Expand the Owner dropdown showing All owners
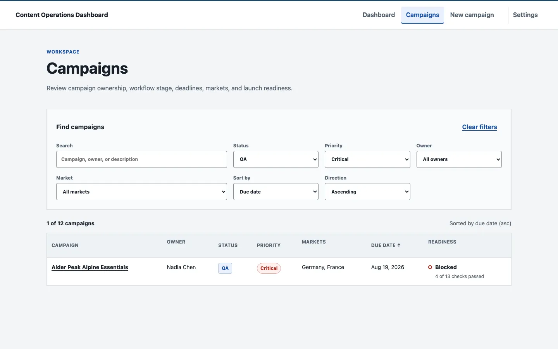 pos(459,159)
